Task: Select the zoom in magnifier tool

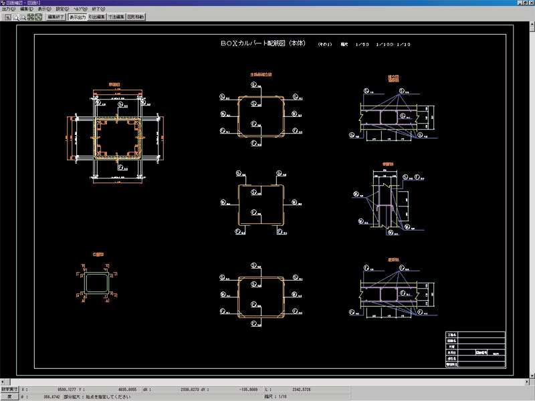Action: pos(14,17)
